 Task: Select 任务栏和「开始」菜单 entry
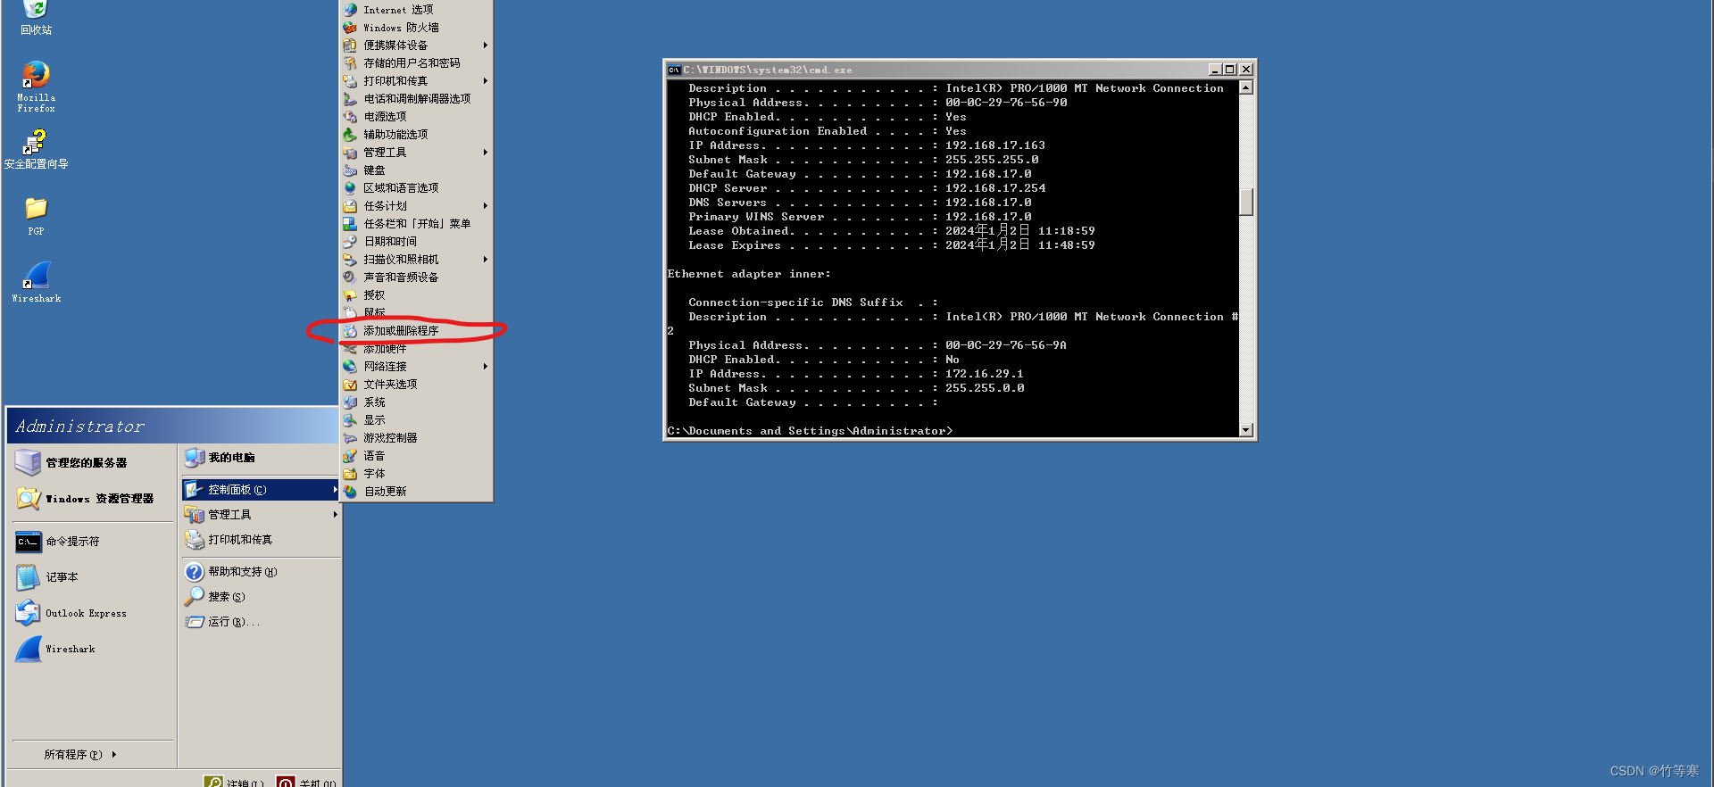416,223
